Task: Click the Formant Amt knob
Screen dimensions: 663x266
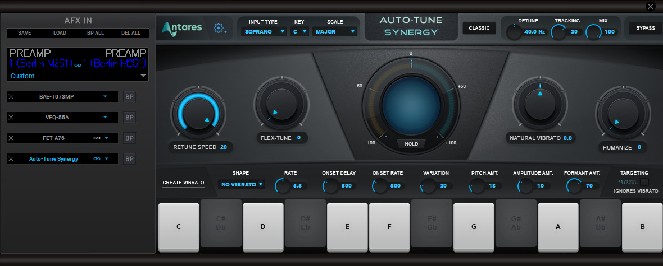Action: tap(574, 186)
